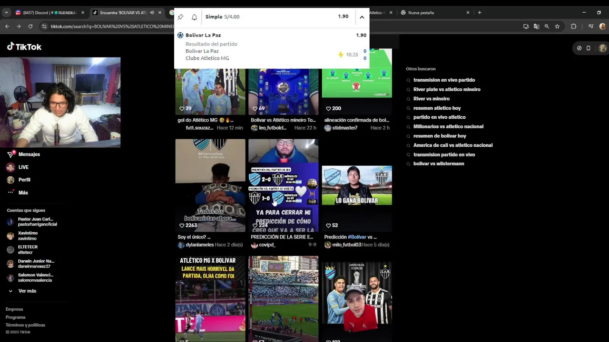Close the Discord browser tab
Image resolution: width=609 pixels, height=342 pixels.
83,13
